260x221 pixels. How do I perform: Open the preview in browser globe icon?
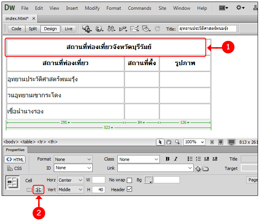(x=99, y=29)
